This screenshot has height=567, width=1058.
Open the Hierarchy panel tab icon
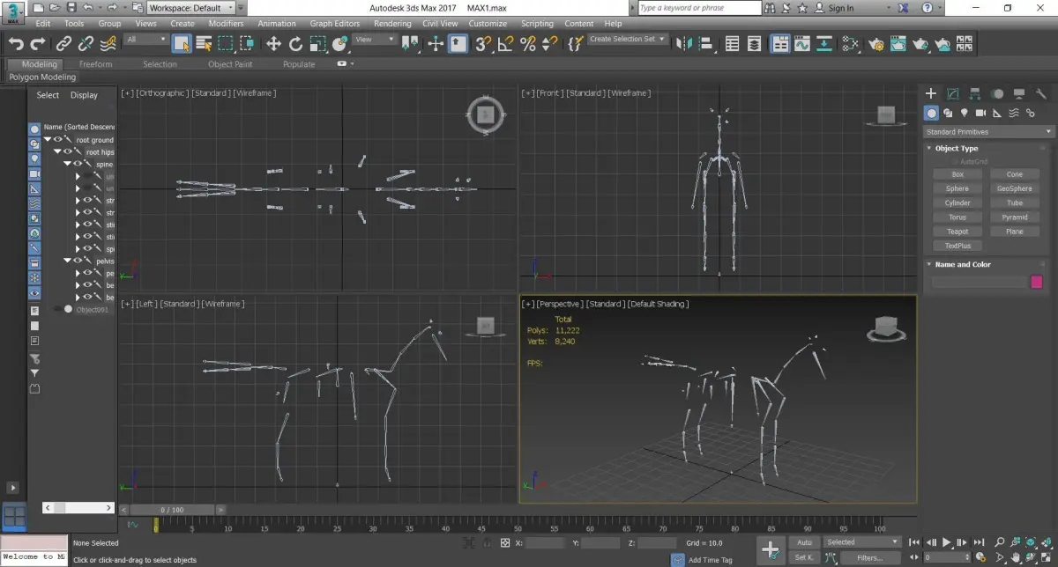coord(975,93)
